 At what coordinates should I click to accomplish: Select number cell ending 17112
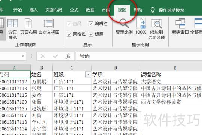pos(15,81)
